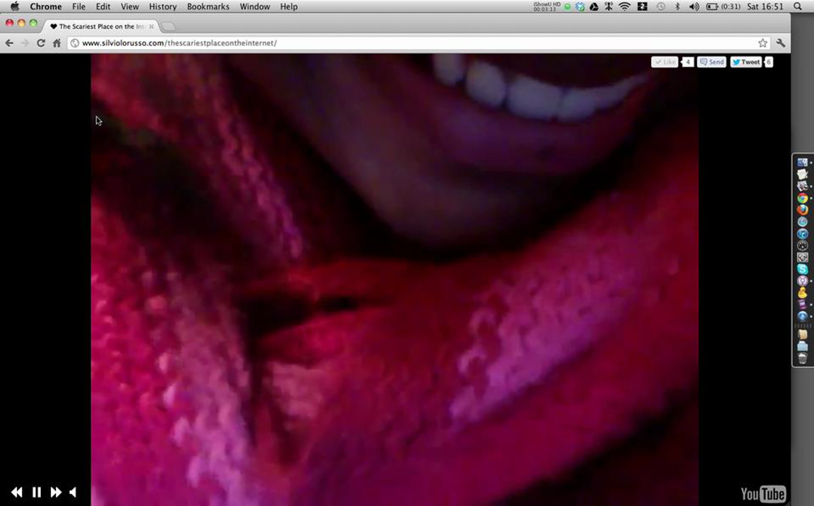Mute the sound with the speaker icon

tap(73, 492)
